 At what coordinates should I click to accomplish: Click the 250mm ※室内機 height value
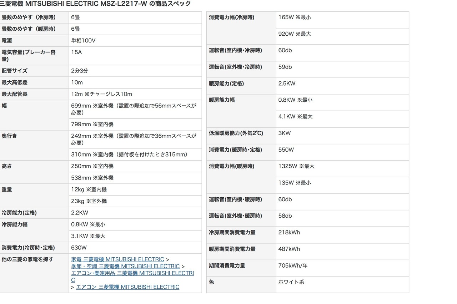pyautogui.click(x=92, y=166)
